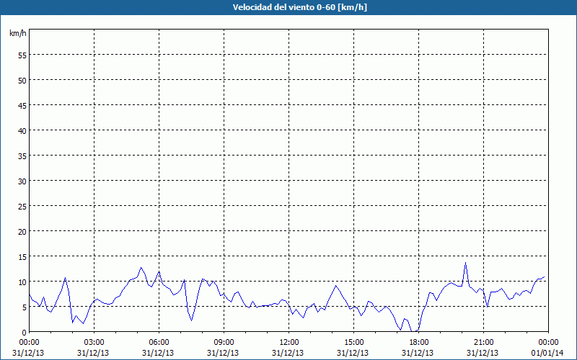Screen dimensions: 577x360
Task: Select the 45 y-axis value
Action: point(22,105)
